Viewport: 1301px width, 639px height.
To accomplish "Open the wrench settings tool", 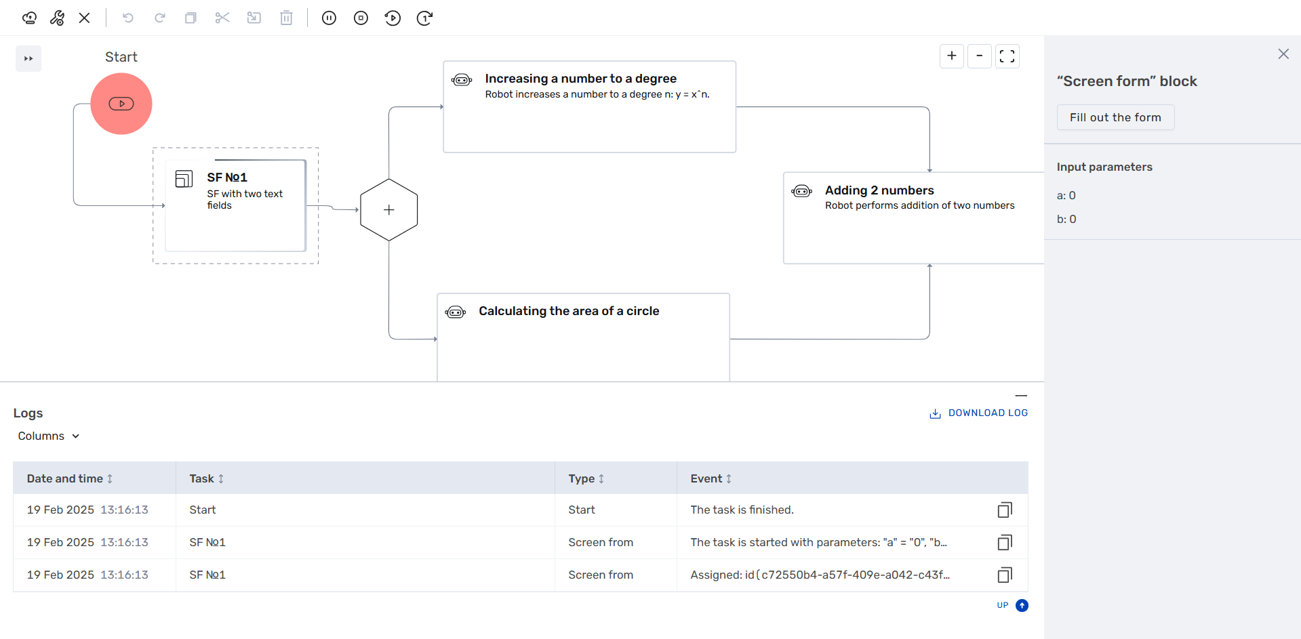I will tap(57, 18).
